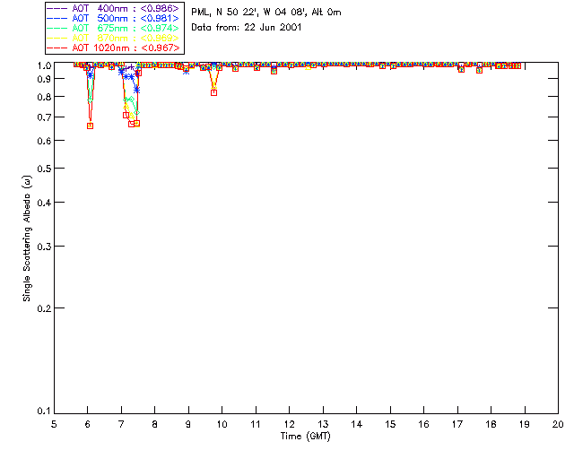Click the 0.3 y-axis tick label
The width and height of the screenshot is (574, 459).
[x=44, y=247]
